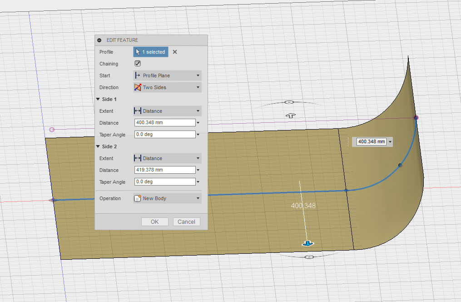Click the white up-arrow Side 1 distance manipulator
461x302 pixels.
[291, 116]
